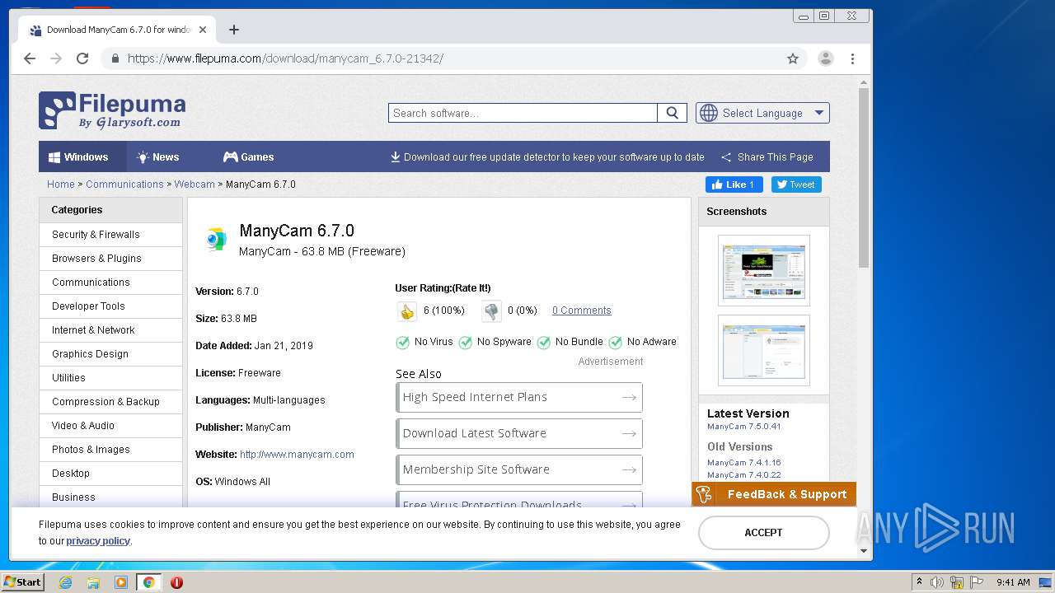Accept the cookie notice
This screenshot has width=1055, height=593.
[x=764, y=533]
